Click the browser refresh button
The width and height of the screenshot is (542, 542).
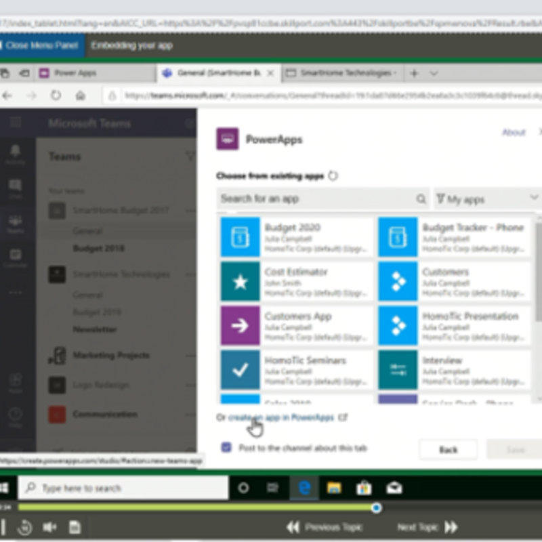(56, 96)
